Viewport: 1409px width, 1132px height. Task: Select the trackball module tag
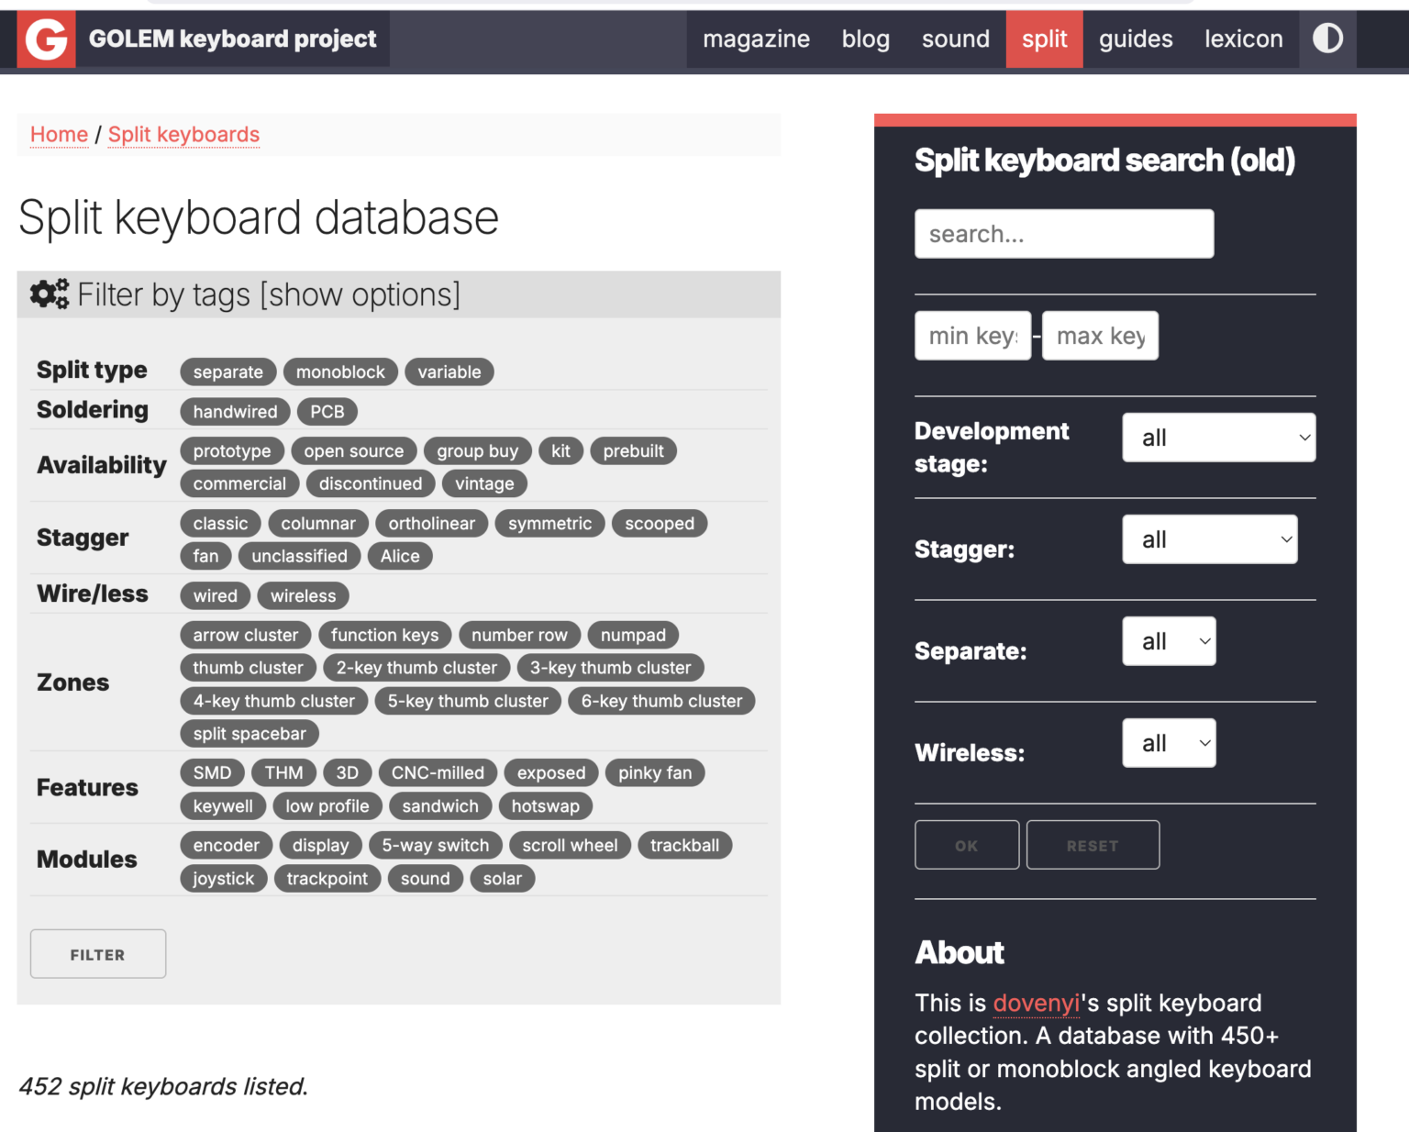(x=684, y=846)
